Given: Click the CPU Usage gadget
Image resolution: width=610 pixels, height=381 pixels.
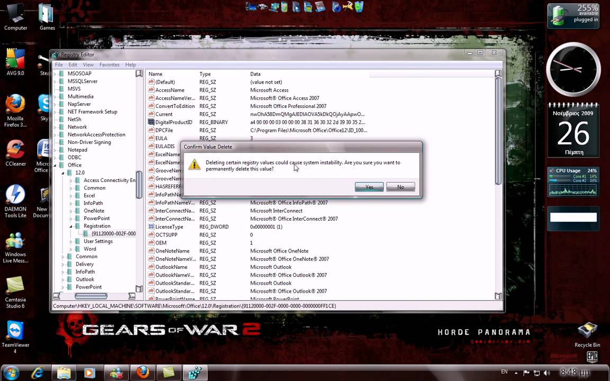Looking at the screenshot, I should (573, 182).
